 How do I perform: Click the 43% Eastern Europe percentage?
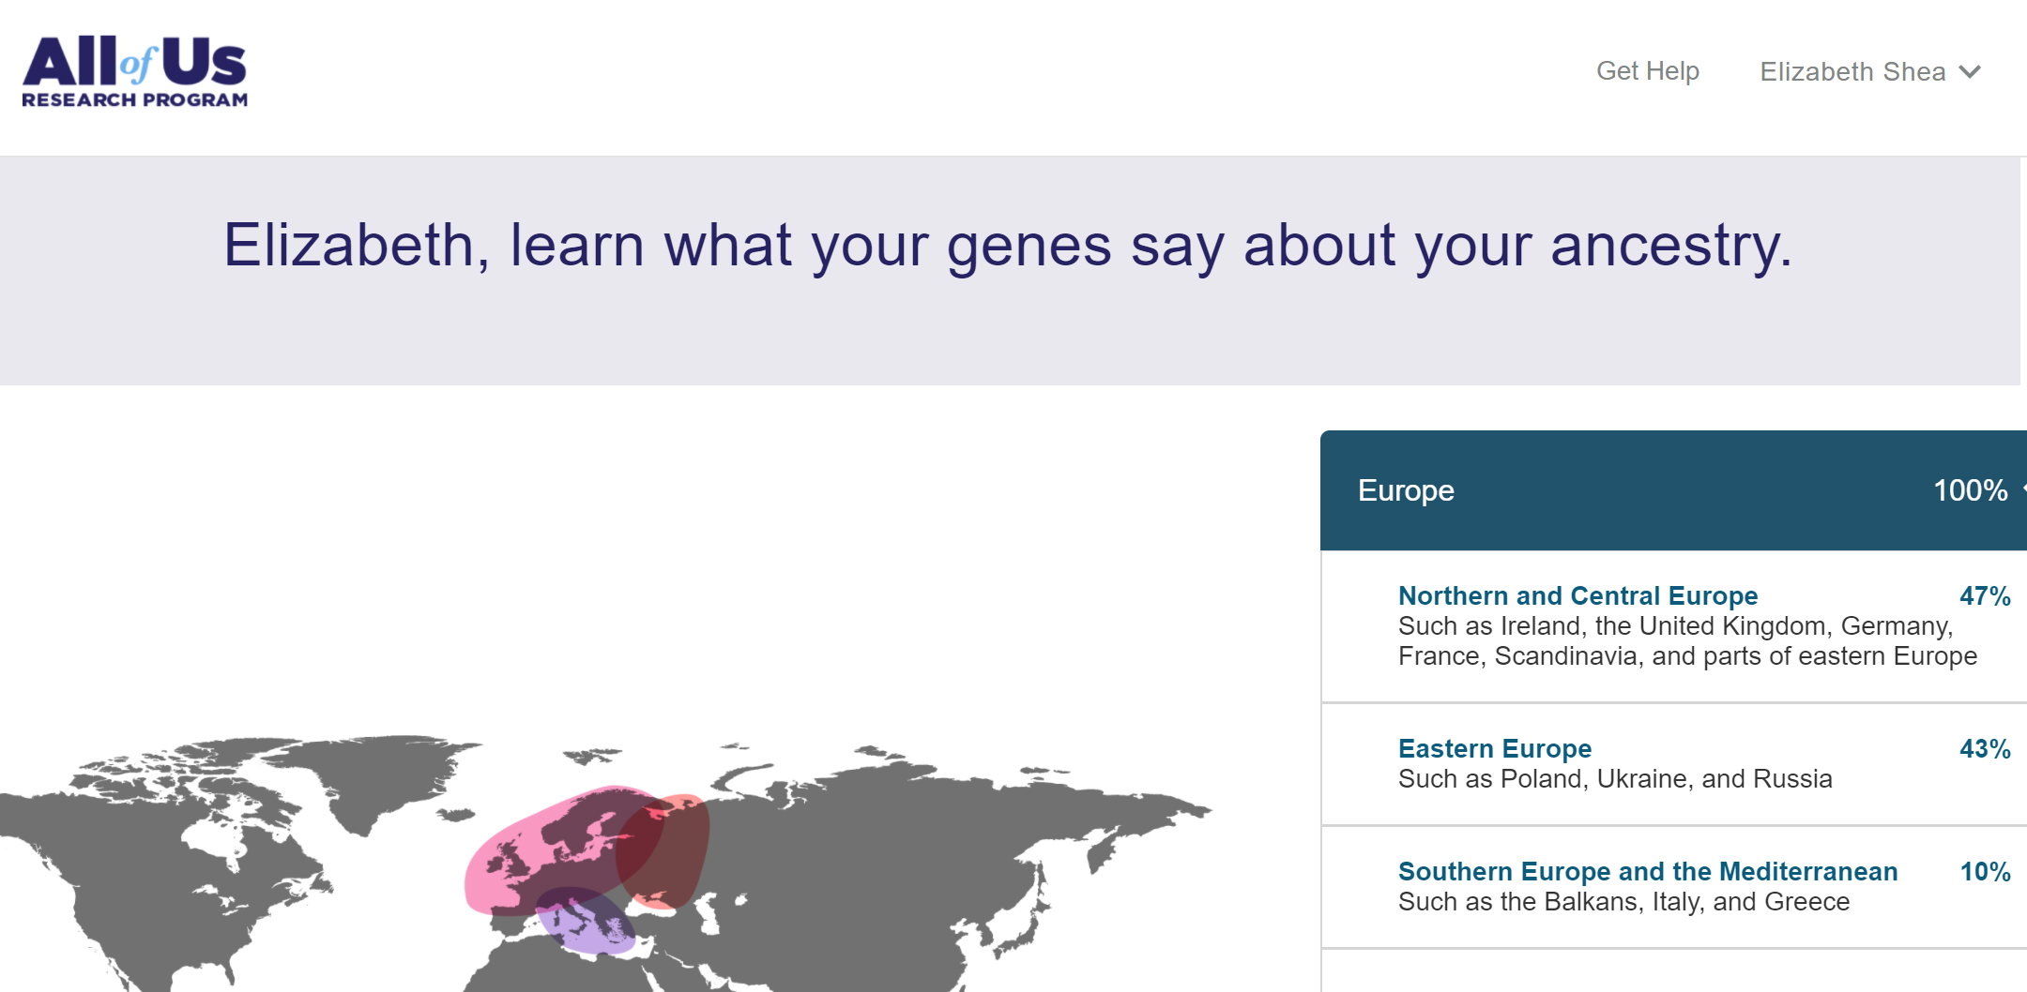tap(1985, 748)
